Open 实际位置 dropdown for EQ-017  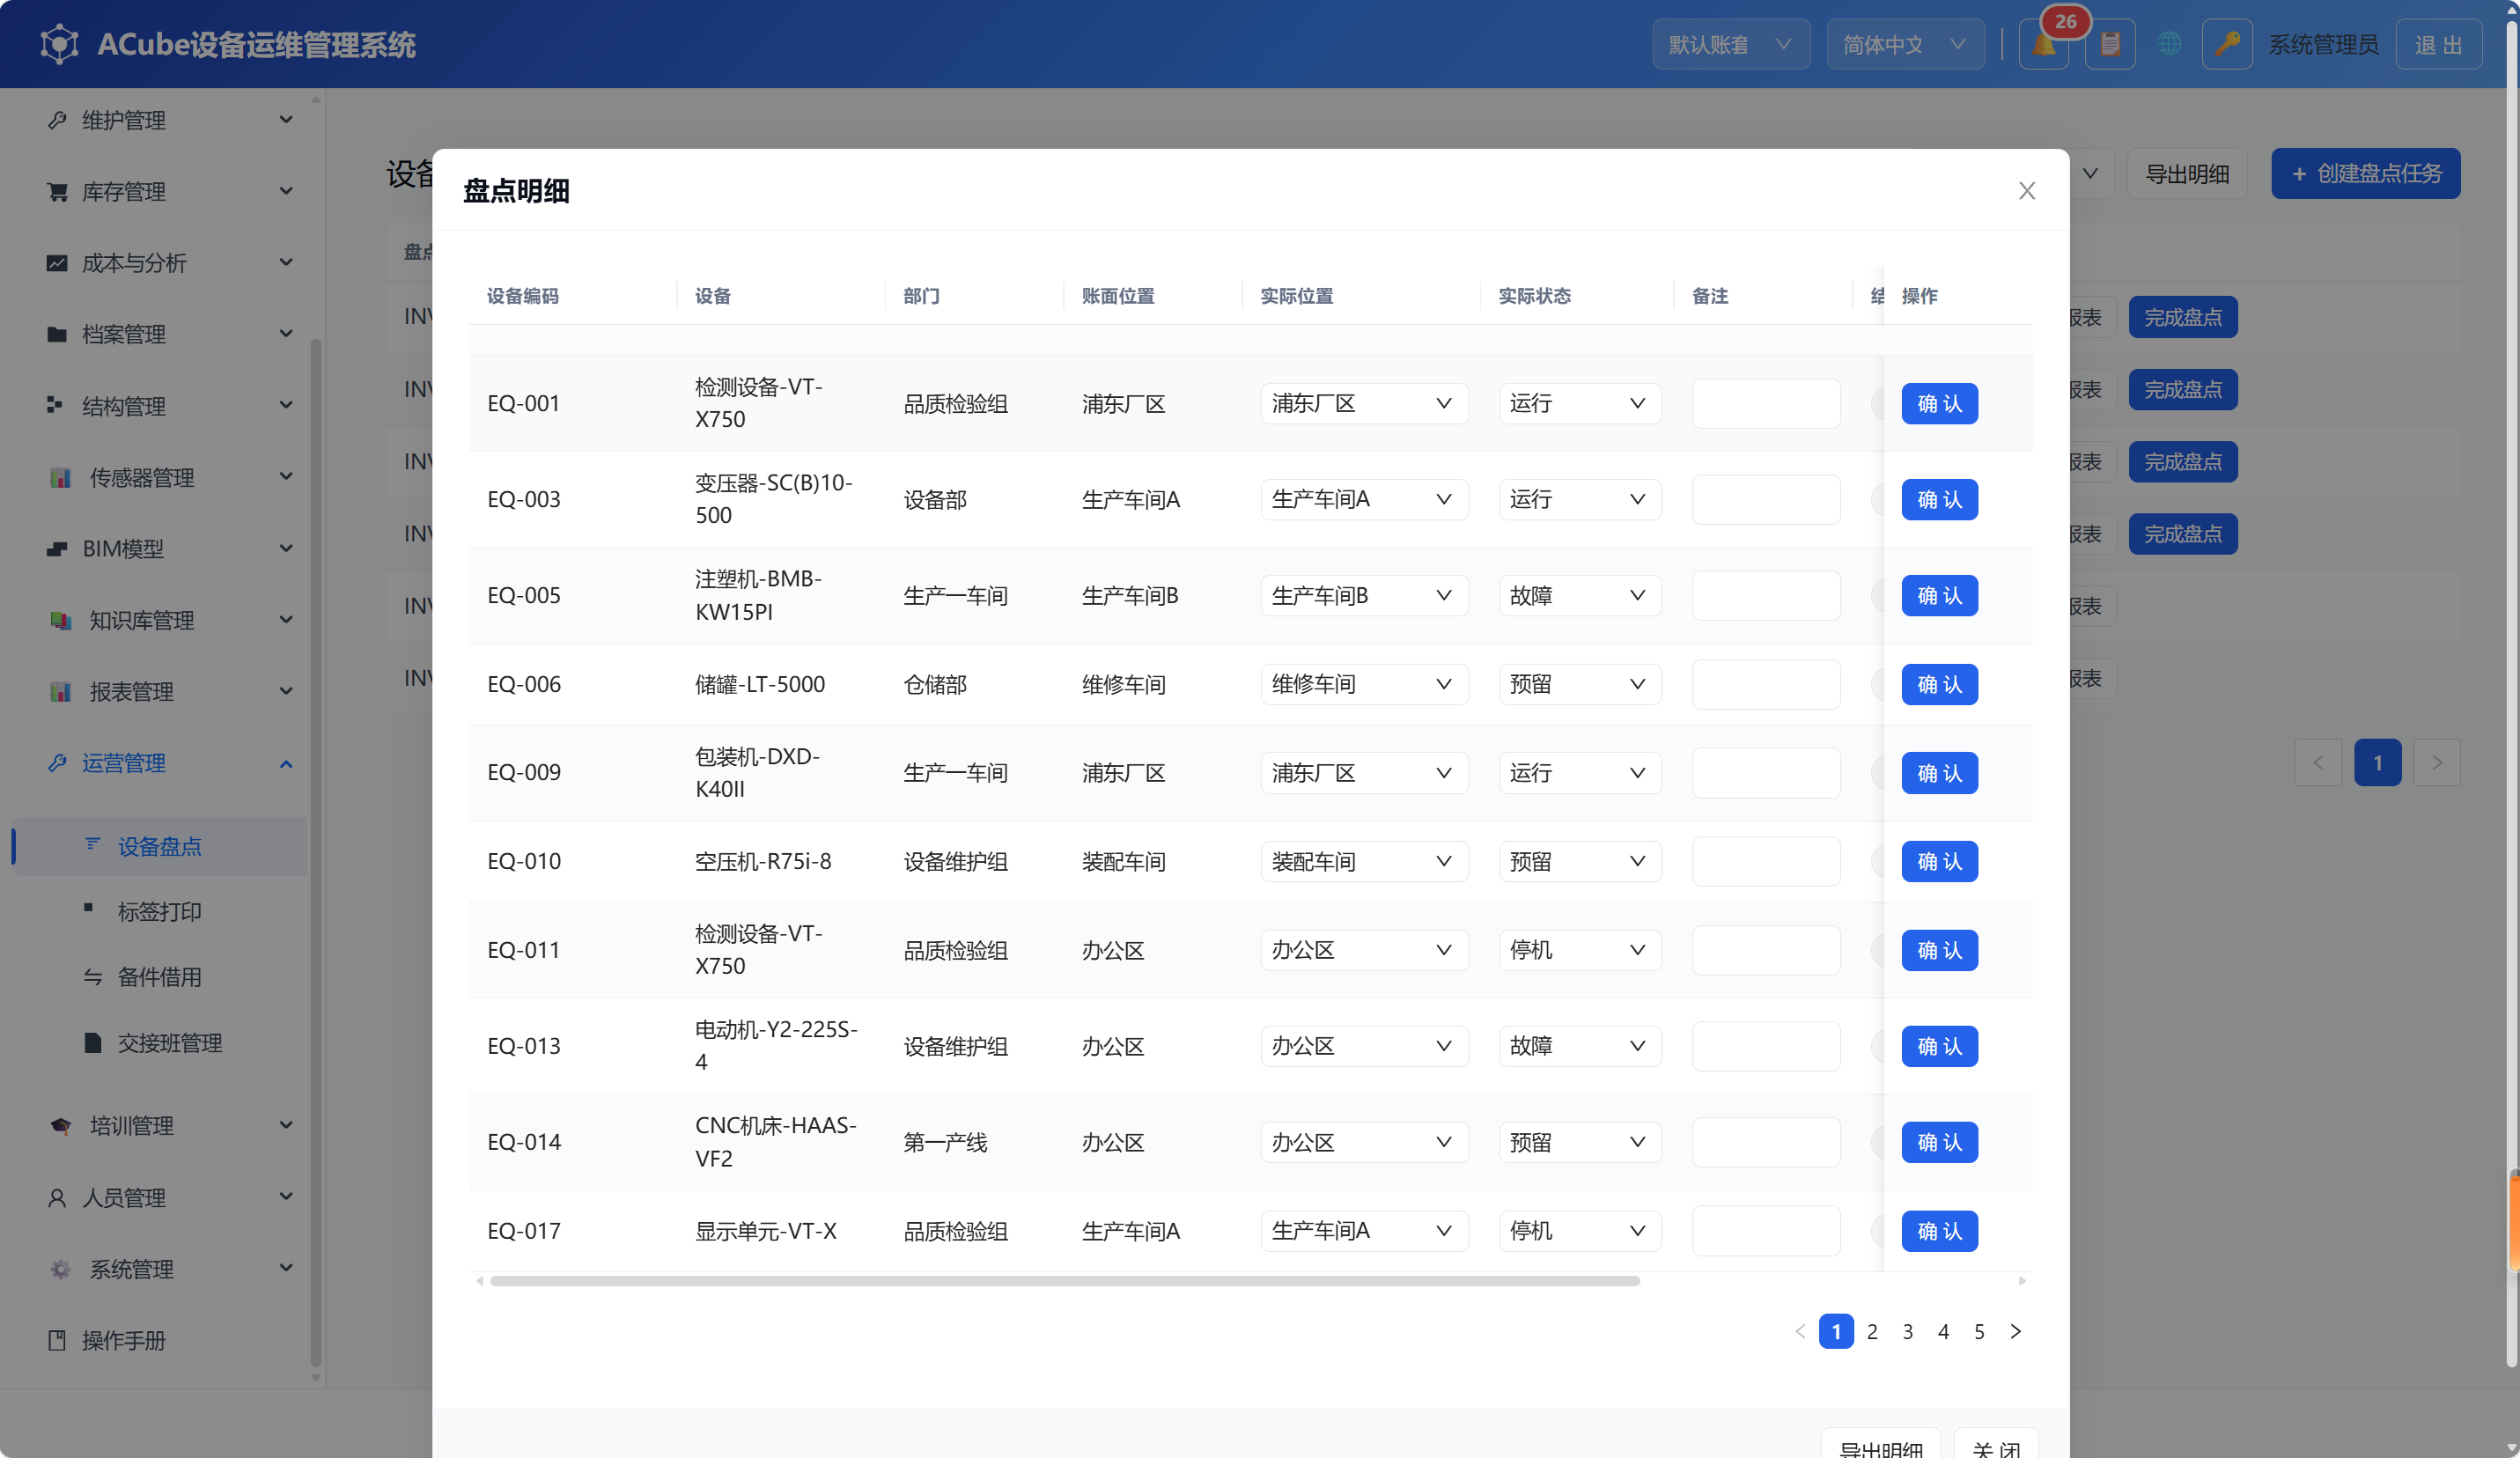1364,1231
